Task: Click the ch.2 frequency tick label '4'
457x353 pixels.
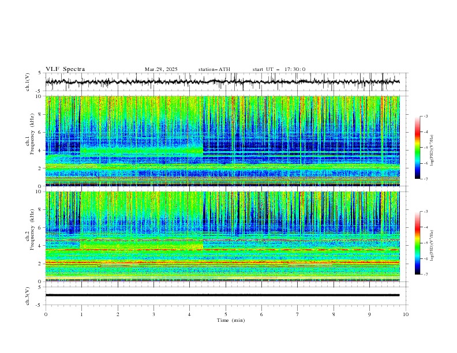Action: tap(41, 246)
